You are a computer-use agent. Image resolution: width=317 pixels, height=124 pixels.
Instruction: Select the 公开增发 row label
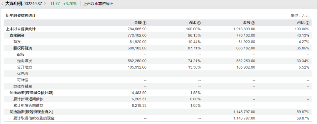coord(24,67)
